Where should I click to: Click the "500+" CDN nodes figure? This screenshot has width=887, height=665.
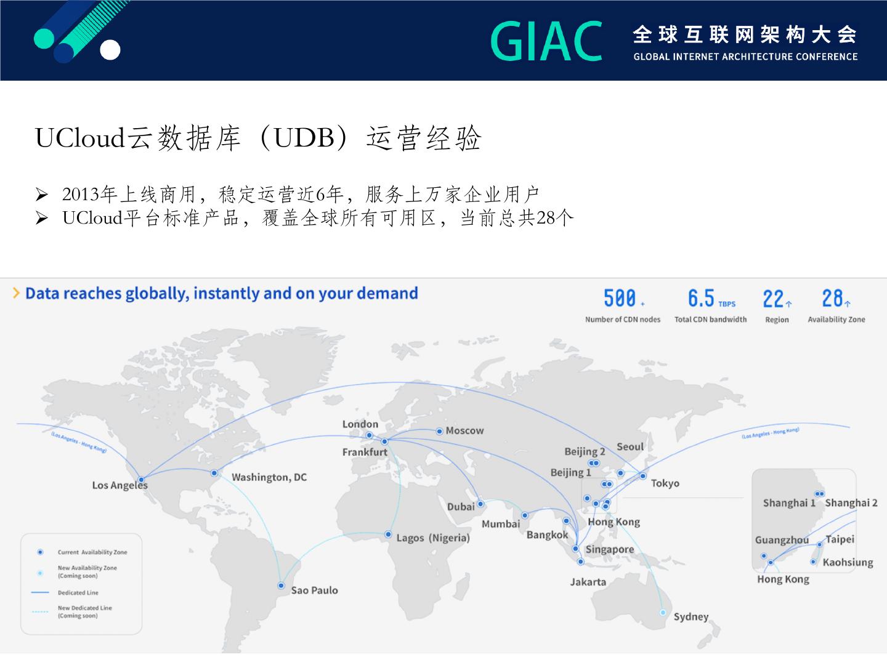[x=623, y=299]
